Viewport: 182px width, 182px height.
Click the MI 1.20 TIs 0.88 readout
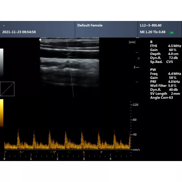tap(152, 32)
